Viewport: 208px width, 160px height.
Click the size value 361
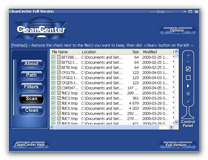point(136,98)
